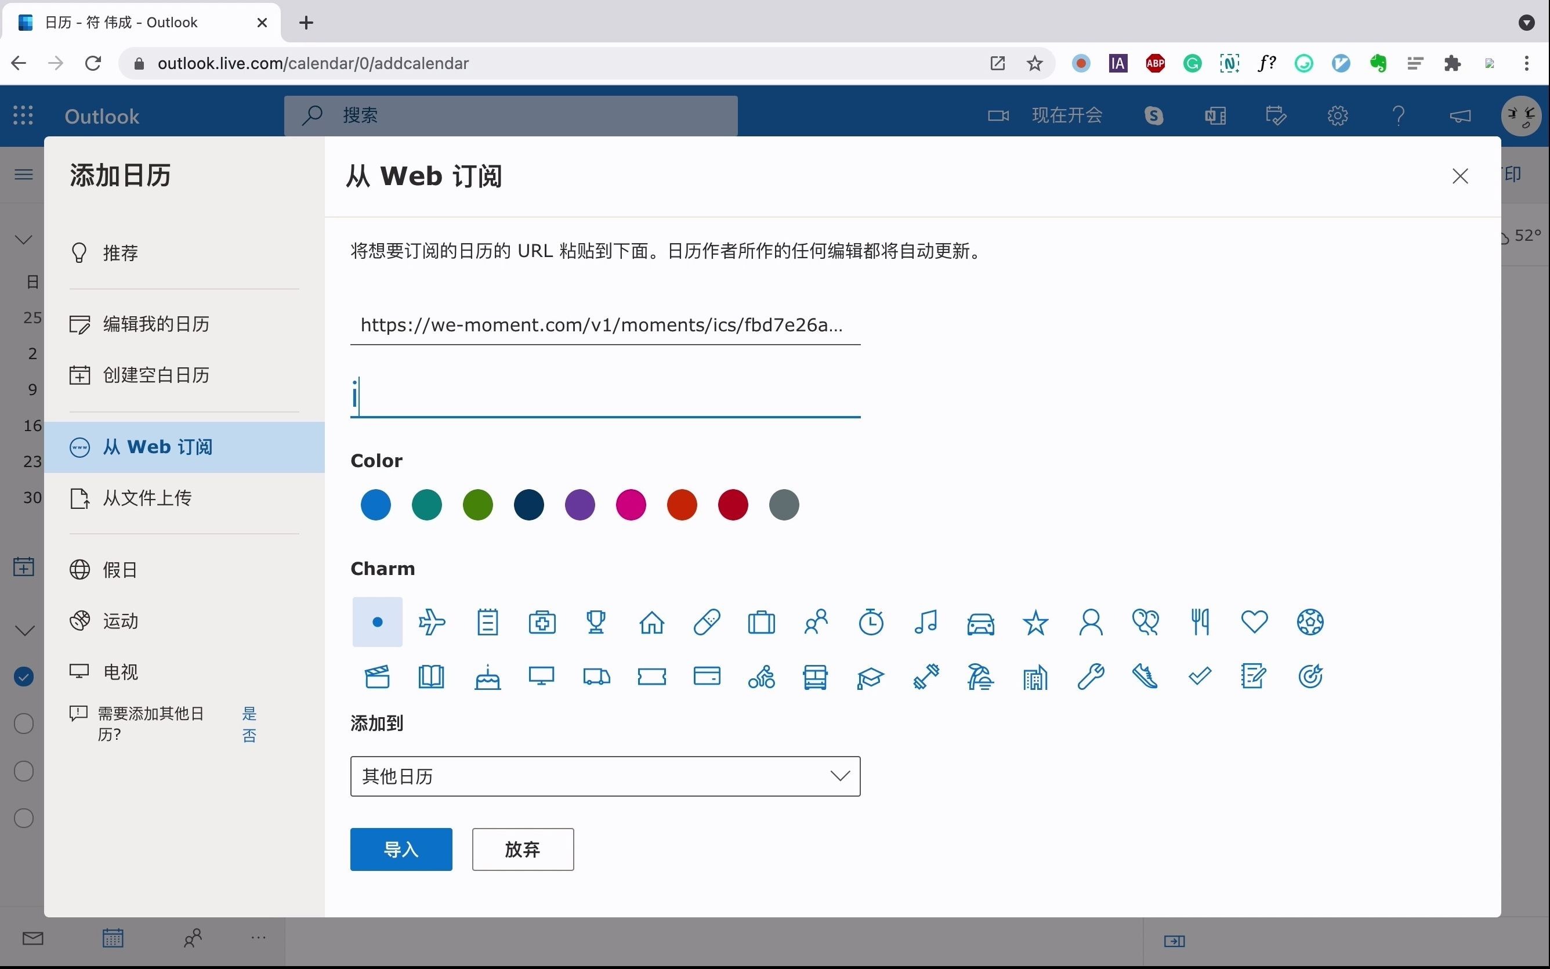
Task: Expand the 添加到 其他日历 dropdown
Action: tap(605, 776)
